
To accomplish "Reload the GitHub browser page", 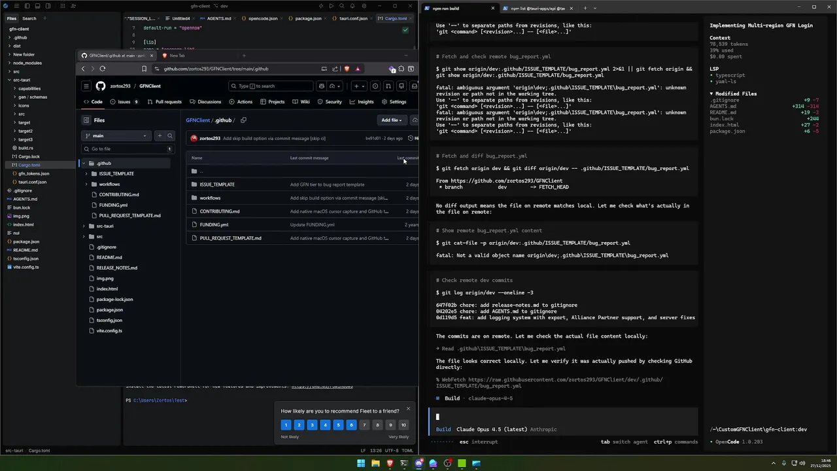I will click(x=103, y=69).
